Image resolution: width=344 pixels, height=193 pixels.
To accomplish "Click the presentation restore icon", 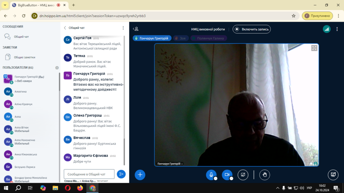I will point(333,175).
